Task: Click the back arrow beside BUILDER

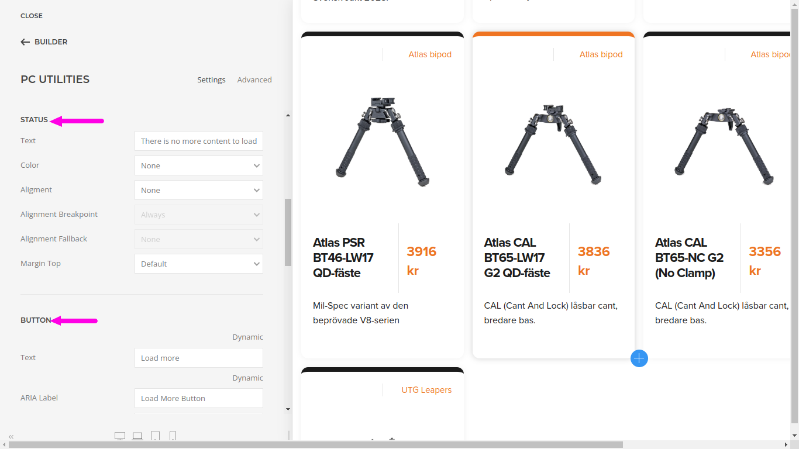Action: (x=25, y=42)
